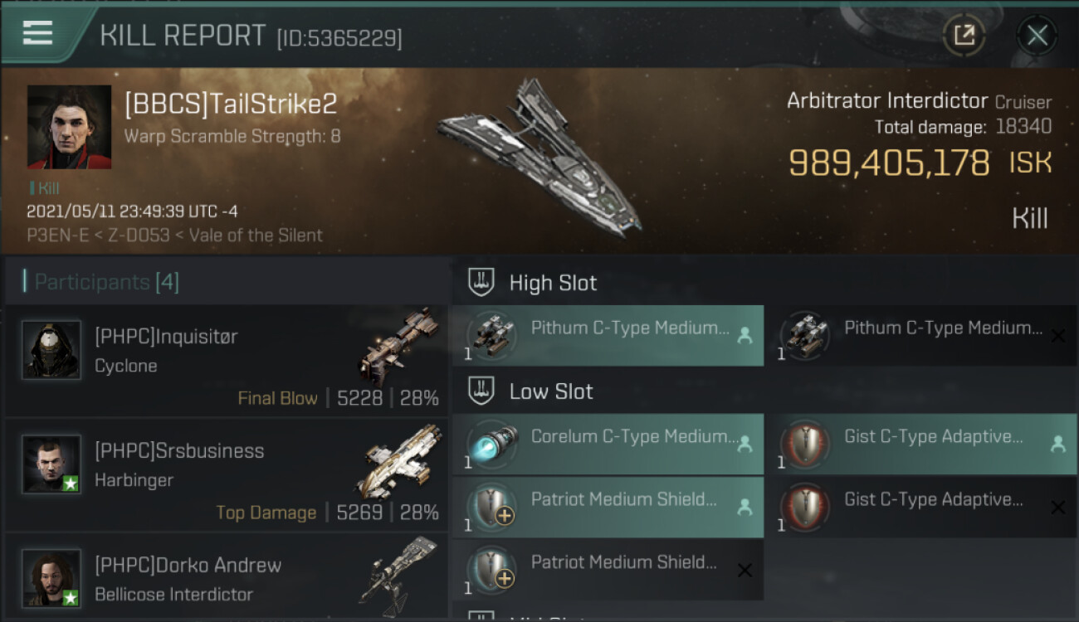Viewport: 1079px width, 622px height.
Task: Close the kill report window
Action: coord(1037,35)
